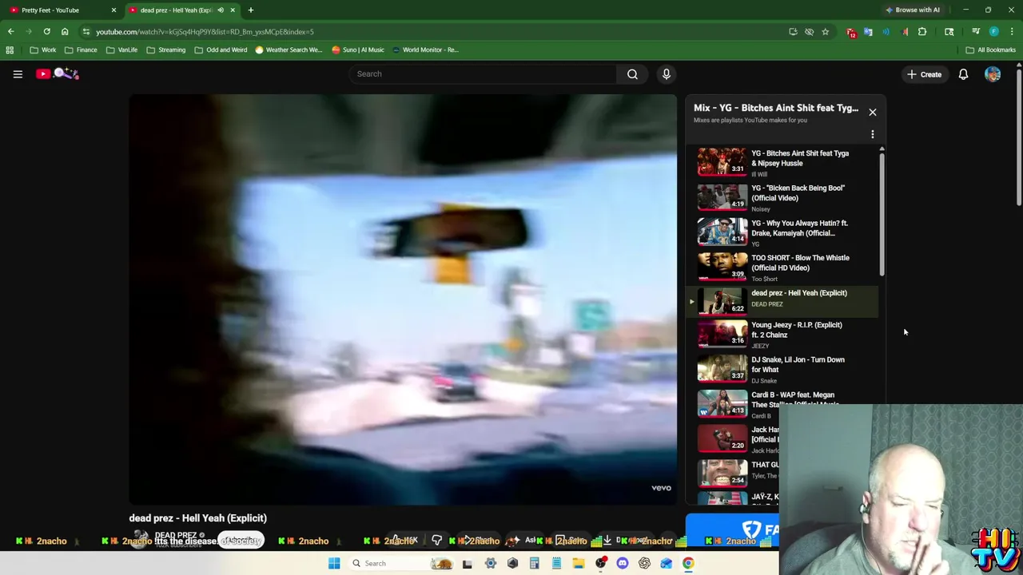The height and width of the screenshot is (575, 1023).
Task: Click the crossed-eye tracking protection icon
Action: (809, 32)
